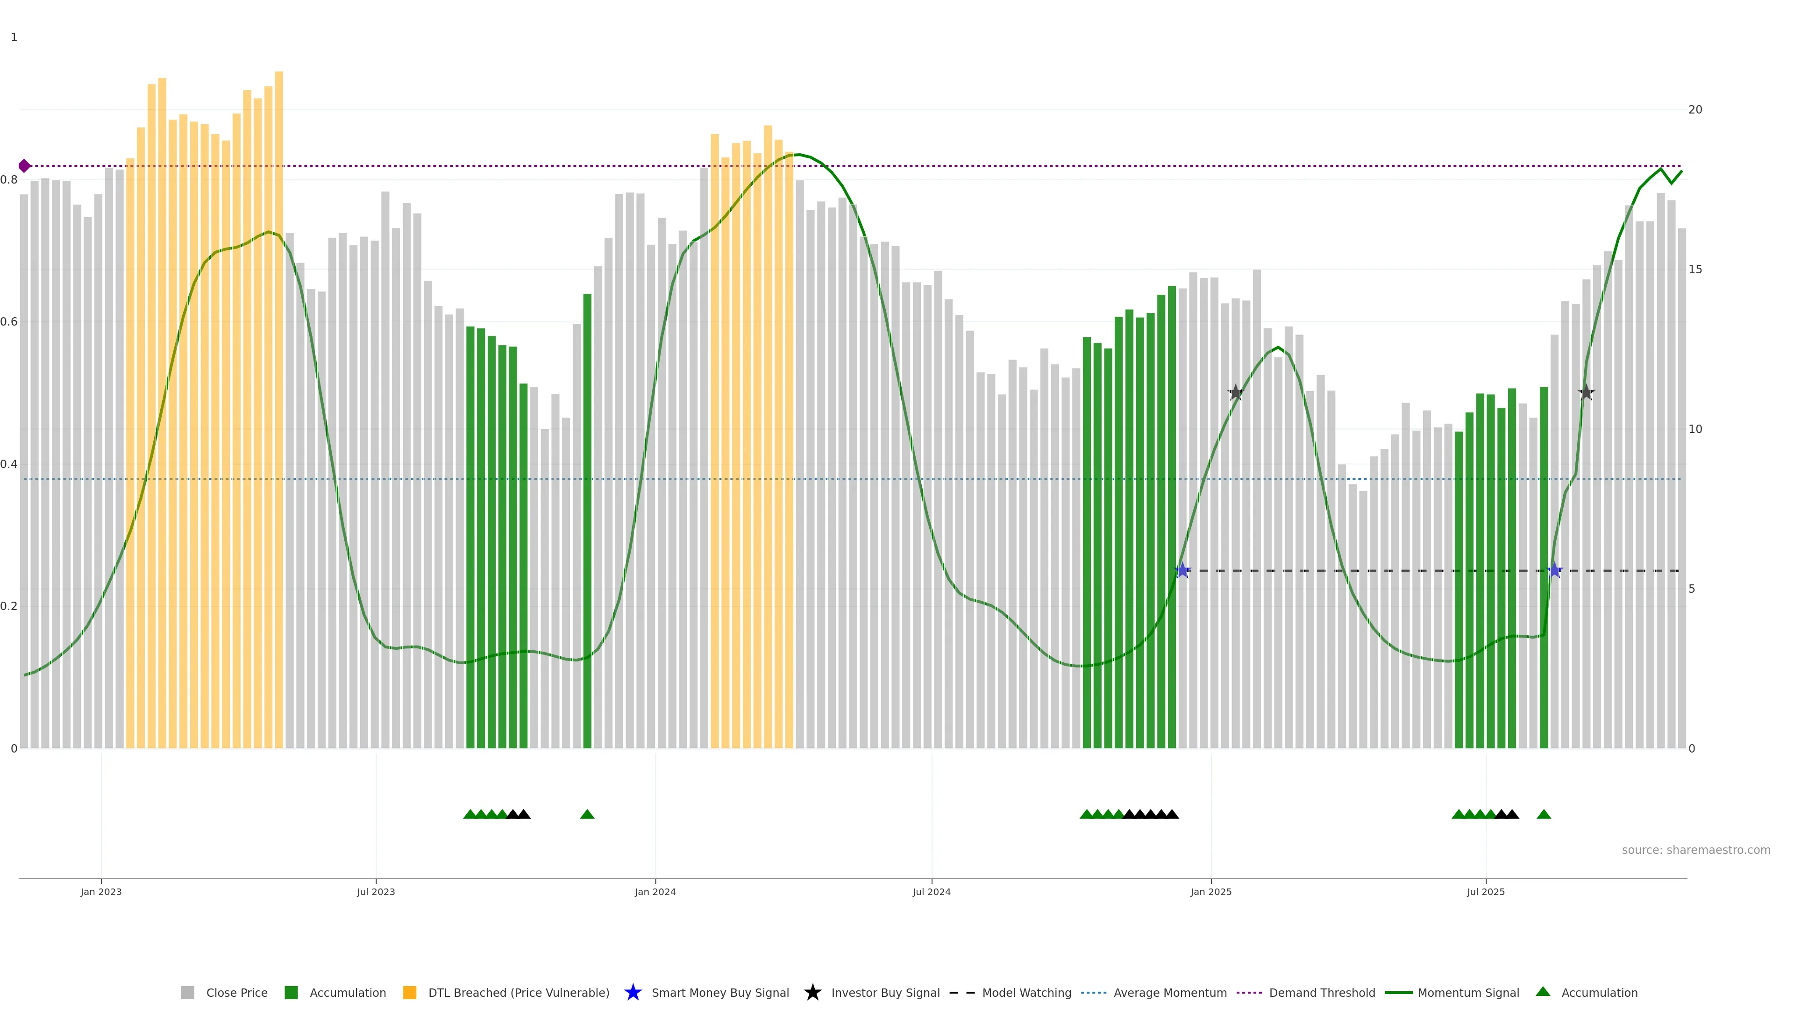This screenshot has height=1009, width=1794.
Task: Click the purple diamond Demand Threshold marker
Action: [x=24, y=166]
